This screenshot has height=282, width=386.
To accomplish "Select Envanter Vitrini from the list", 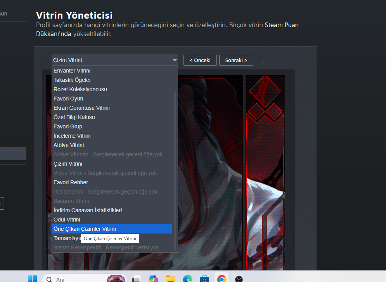I will [x=112, y=71].
